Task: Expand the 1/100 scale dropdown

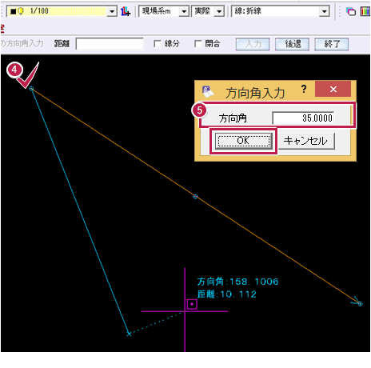Action: [x=112, y=11]
